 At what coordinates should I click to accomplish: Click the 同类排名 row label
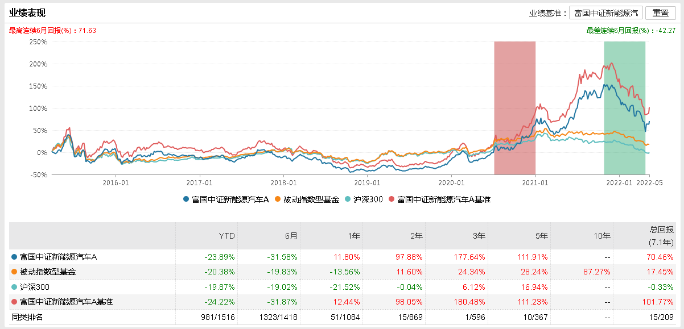tap(27, 316)
